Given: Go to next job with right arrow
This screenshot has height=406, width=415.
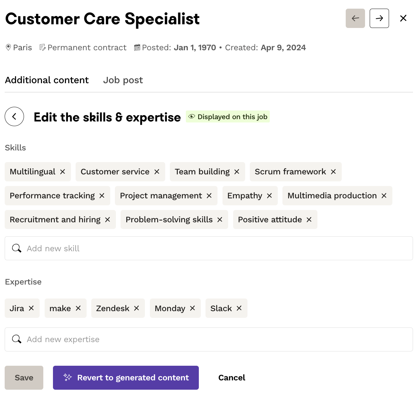Looking at the screenshot, I should pyautogui.click(x=379, y=18).
